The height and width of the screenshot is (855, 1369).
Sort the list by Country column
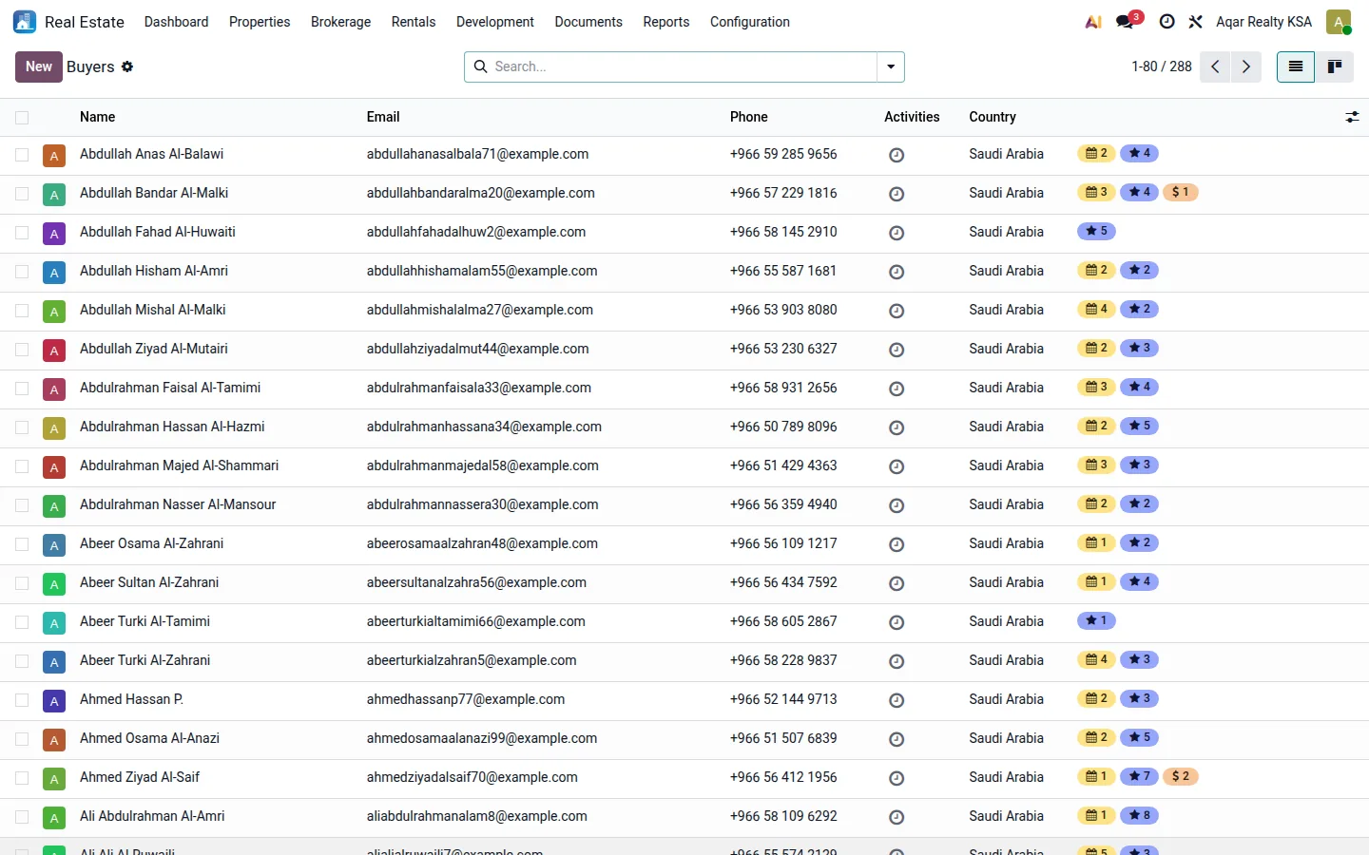(x=993, y=117)
